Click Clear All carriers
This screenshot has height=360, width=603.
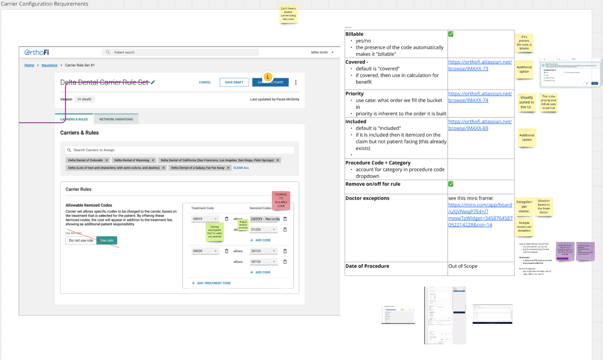(241, 168)
